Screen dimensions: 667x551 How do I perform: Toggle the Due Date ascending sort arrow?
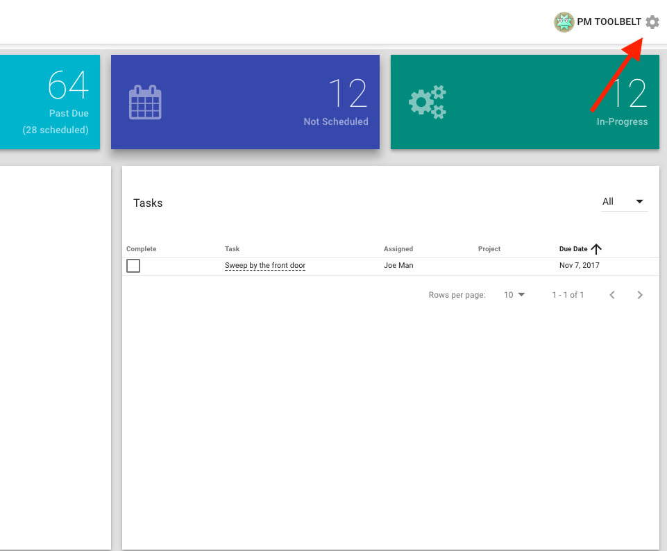[596, 248]
